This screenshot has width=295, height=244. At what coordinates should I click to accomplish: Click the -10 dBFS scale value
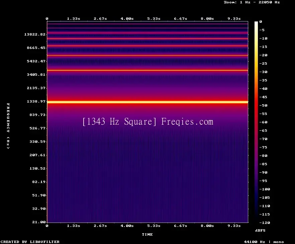[x=263, y=38]
